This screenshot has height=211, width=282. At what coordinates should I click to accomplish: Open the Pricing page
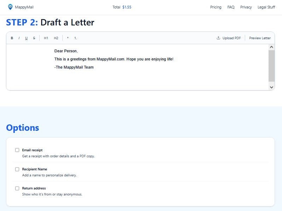(x=216, y=7)
